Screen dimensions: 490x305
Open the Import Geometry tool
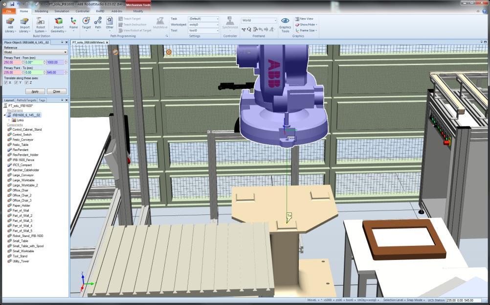point(58,25)
